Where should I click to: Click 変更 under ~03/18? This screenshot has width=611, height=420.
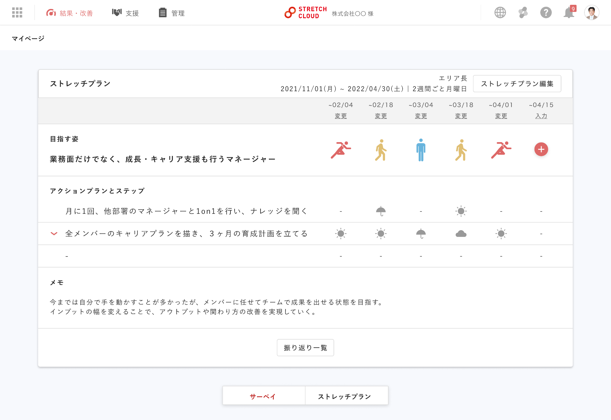tap(461, 116)
